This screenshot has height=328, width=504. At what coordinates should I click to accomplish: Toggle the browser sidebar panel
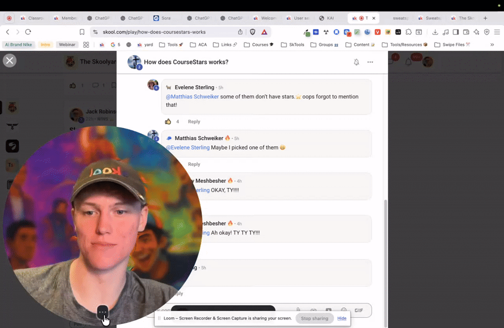tap(456, 32)
